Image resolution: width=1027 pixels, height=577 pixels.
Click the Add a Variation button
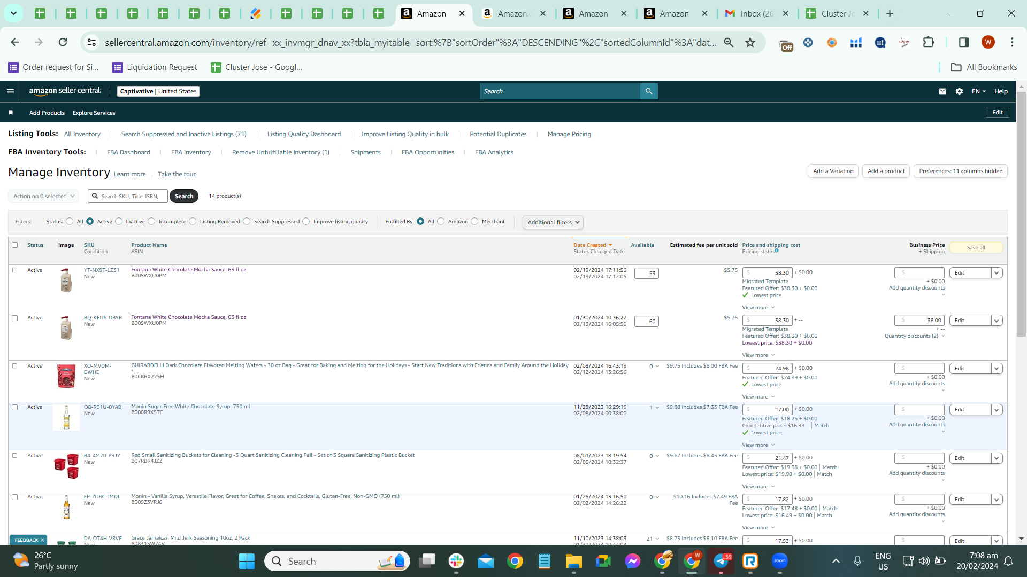coord(833,171)
